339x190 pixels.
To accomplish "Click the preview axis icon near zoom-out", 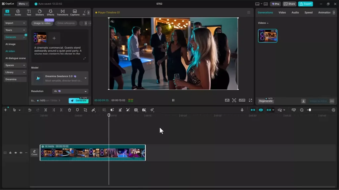I will tap(294, 110).
